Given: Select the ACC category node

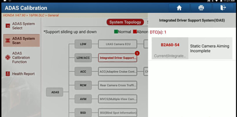Looking at the screenshot, I should pos(83,71).
